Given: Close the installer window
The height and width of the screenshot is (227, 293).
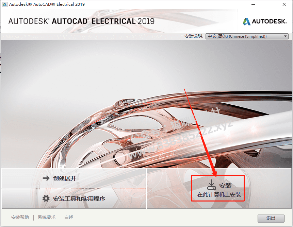Looking at the screenshot, I should (284, 4).
